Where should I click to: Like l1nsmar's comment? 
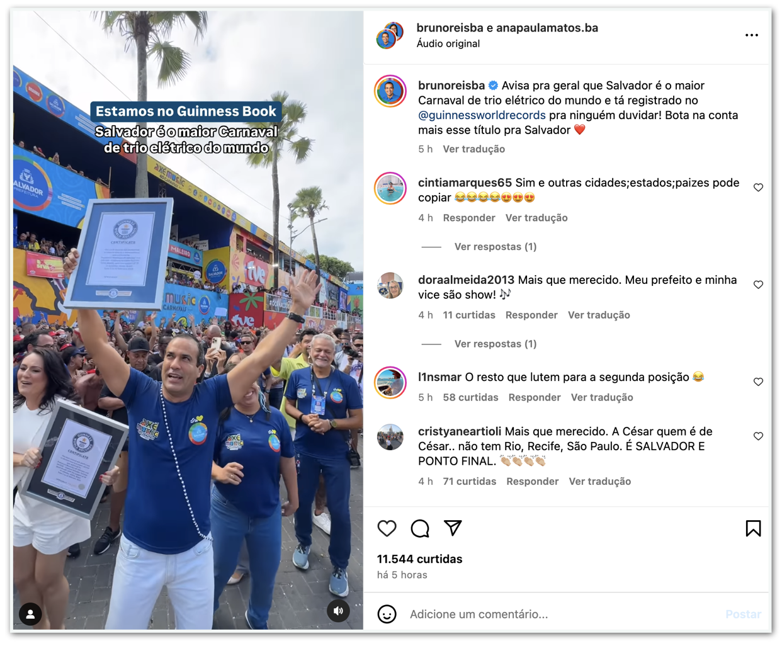click(x=758, y=382)
